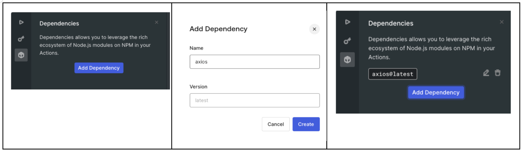Select the cube icon next to axios@latest panel
This screenshot has height=152, width=523.
point(347,59)
